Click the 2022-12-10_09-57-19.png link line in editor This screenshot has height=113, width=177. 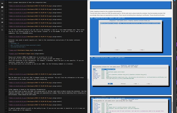[35, 37]
